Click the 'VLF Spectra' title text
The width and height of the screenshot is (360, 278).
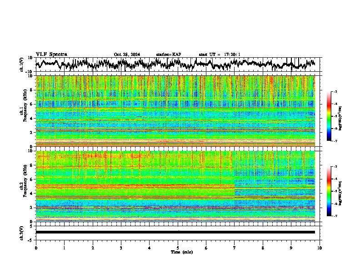(x=51, y=55)
